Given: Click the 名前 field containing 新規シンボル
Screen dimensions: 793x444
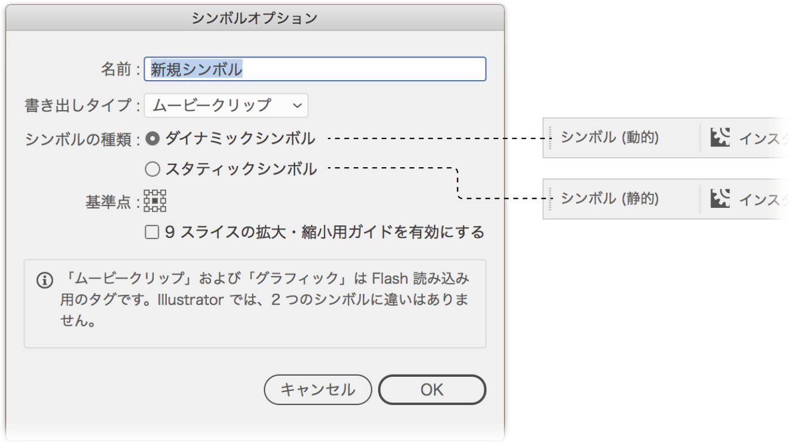Looking at the screenshot, I should pyautogui.click(x=315, y=69).
